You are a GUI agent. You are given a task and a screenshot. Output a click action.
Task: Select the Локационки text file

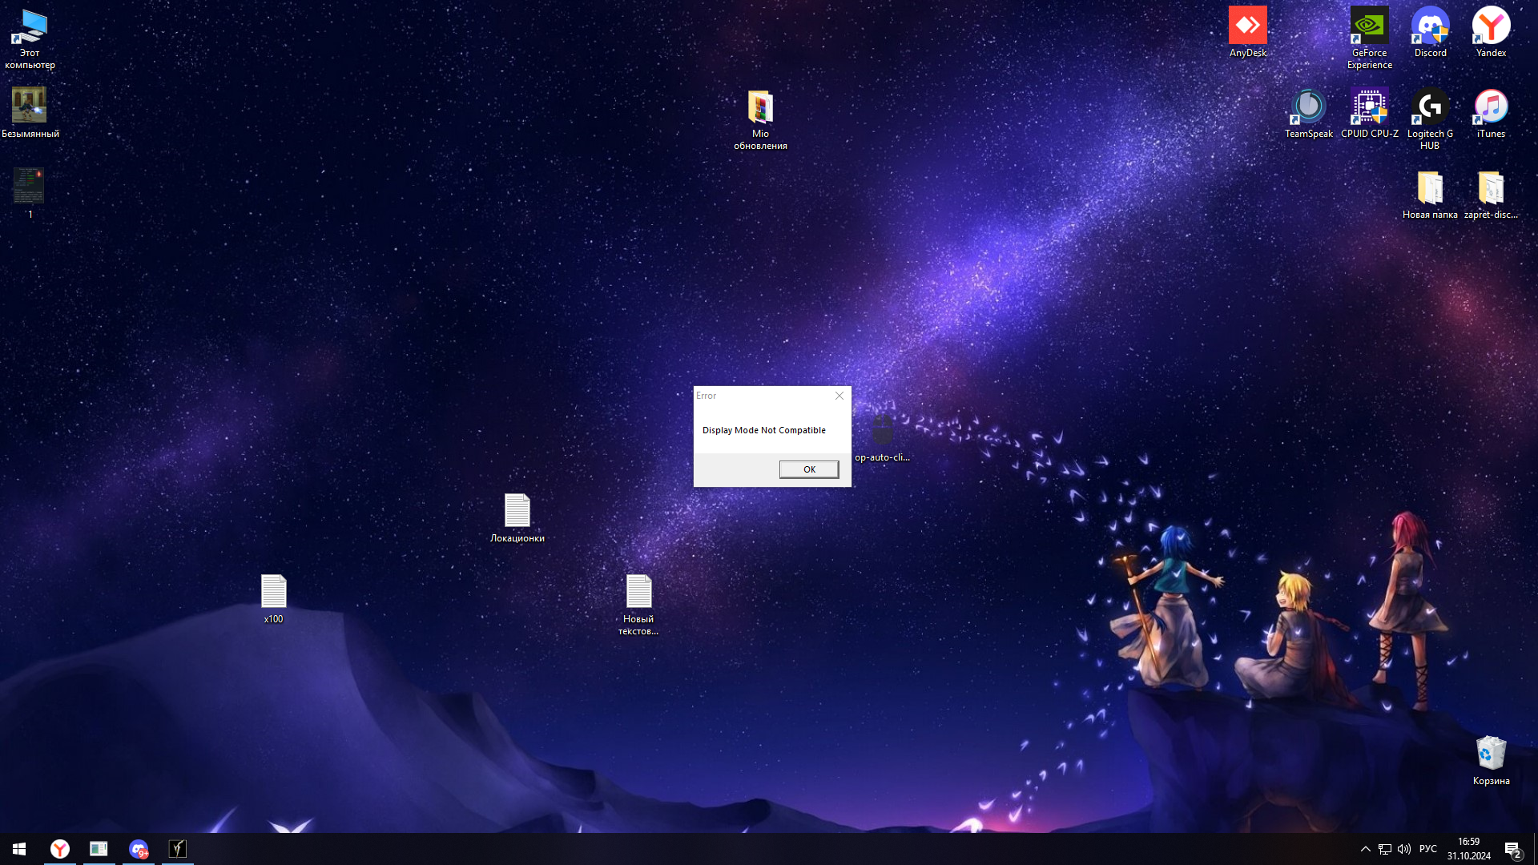517,511
